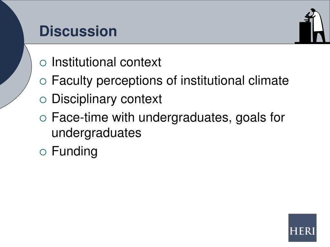Click the HERI logo

point(302,228)
